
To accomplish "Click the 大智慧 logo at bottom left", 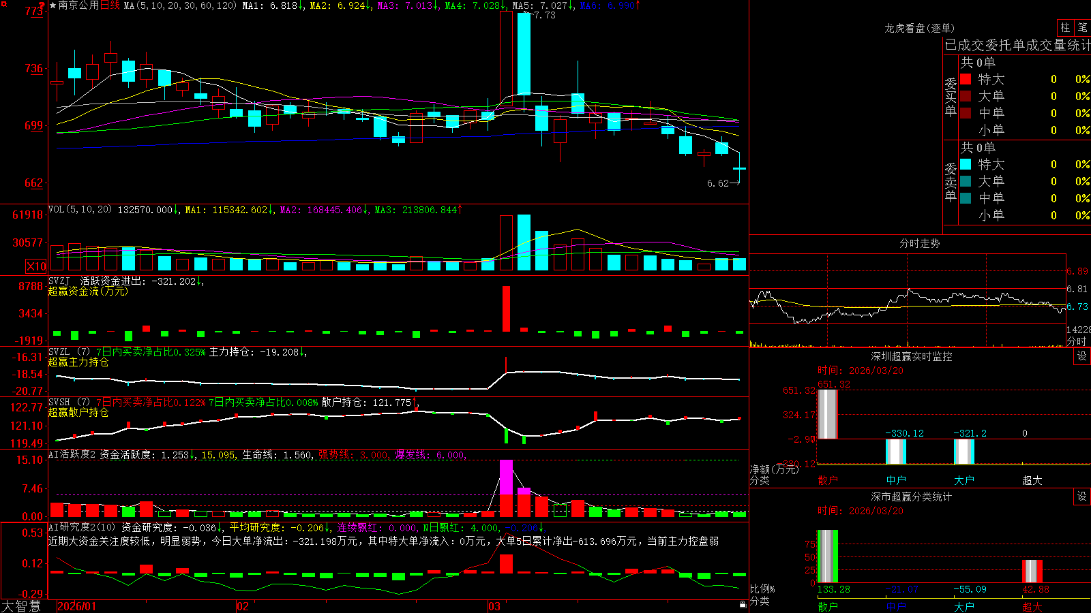I will [x=21, y=606].
